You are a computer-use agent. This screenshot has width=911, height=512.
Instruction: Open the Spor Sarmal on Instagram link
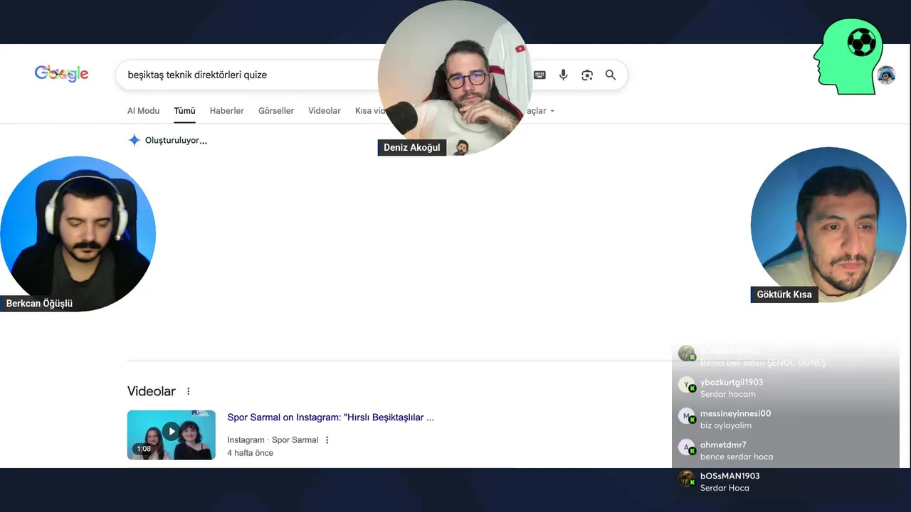(331, 417)
